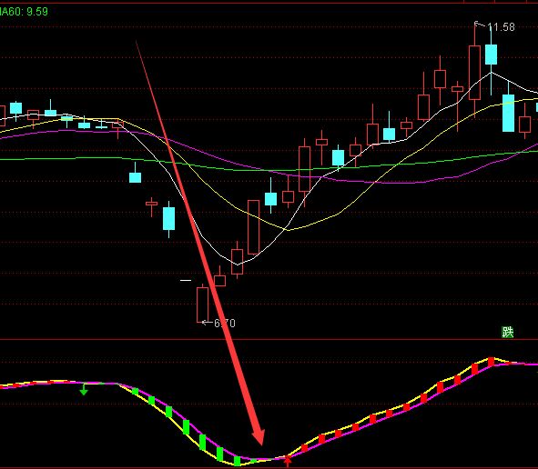
Task: Click the lowest green bar on the indicator
Action: click(x=237, y=461)
